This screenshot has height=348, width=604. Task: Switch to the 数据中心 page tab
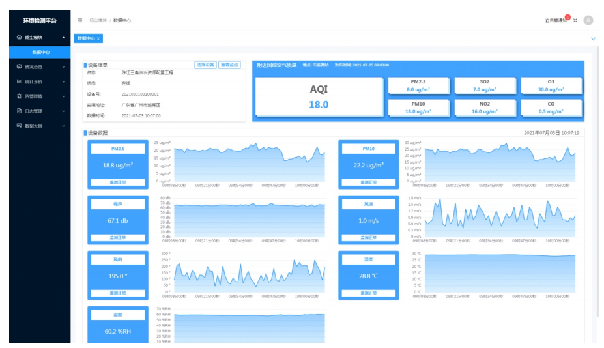(x=85, y=39)
